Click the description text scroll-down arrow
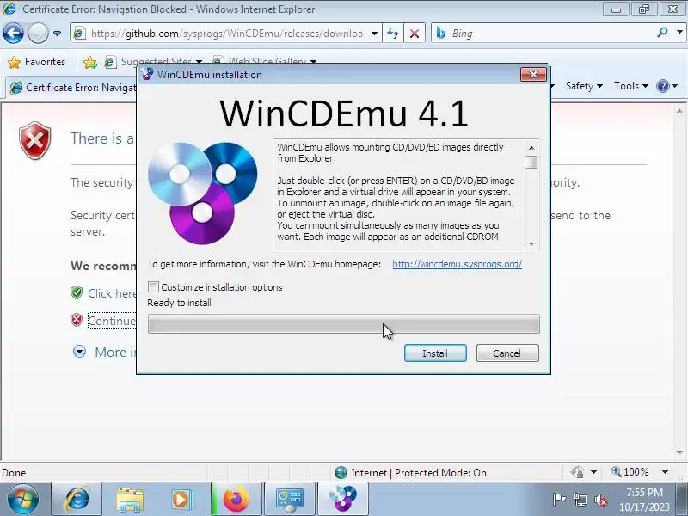The height and width of the screenshot is (516, 688). point(531,244)
